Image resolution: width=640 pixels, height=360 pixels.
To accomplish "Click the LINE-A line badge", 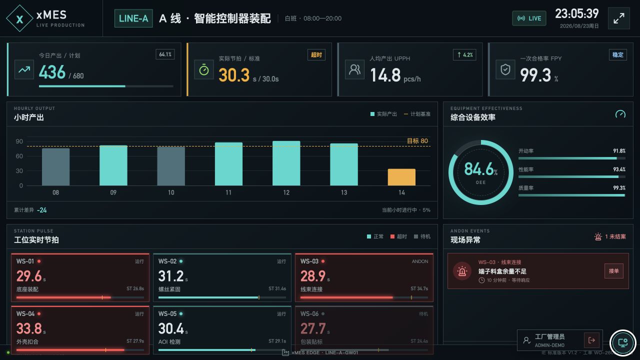I will pyautogui.click(x=133, y=18).
